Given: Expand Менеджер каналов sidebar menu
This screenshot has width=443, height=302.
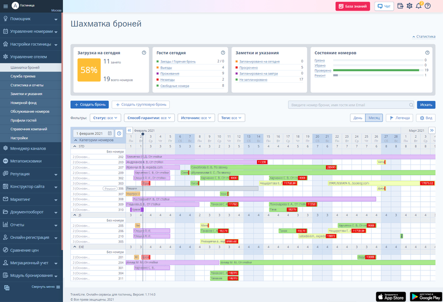Looking at the screenshot, I should tap(31, 148).
